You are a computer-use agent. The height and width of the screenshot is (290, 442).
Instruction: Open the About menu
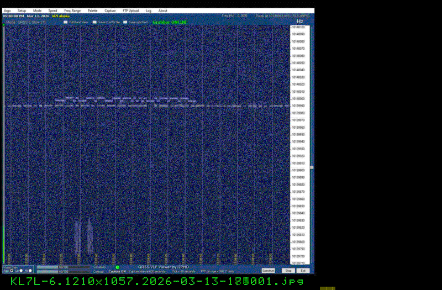click(x=163, y=10)
